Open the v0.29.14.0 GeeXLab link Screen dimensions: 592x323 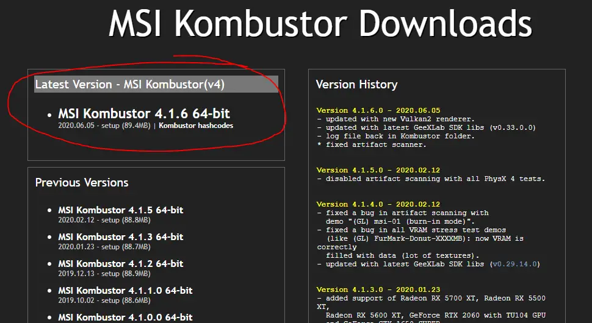[514, 264]
